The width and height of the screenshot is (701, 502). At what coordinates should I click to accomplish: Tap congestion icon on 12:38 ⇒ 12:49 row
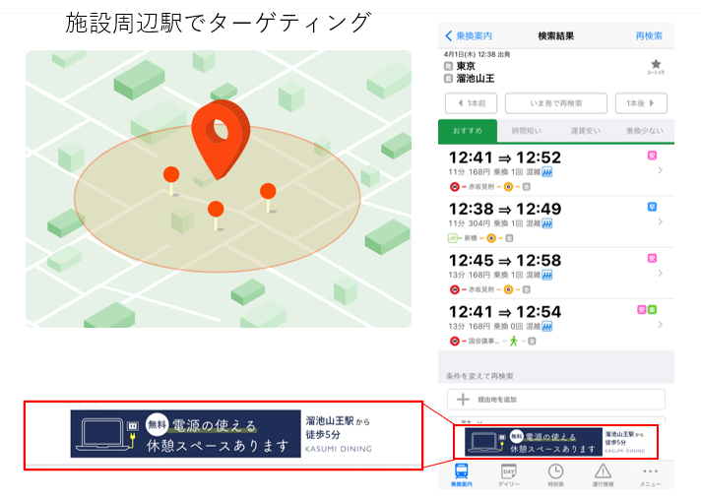point(547,223)
